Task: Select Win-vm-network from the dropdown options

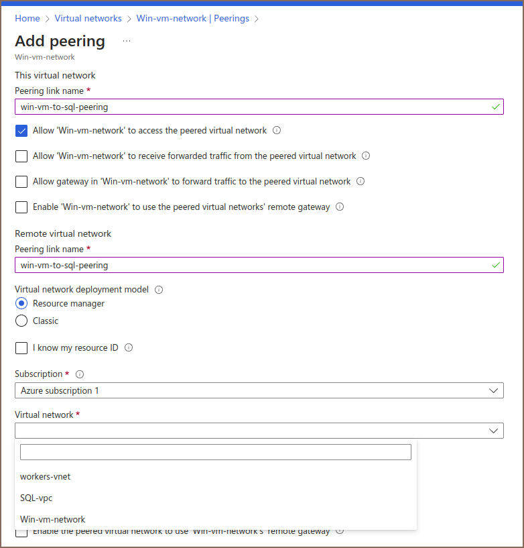Action: click(x=52, y=520)
